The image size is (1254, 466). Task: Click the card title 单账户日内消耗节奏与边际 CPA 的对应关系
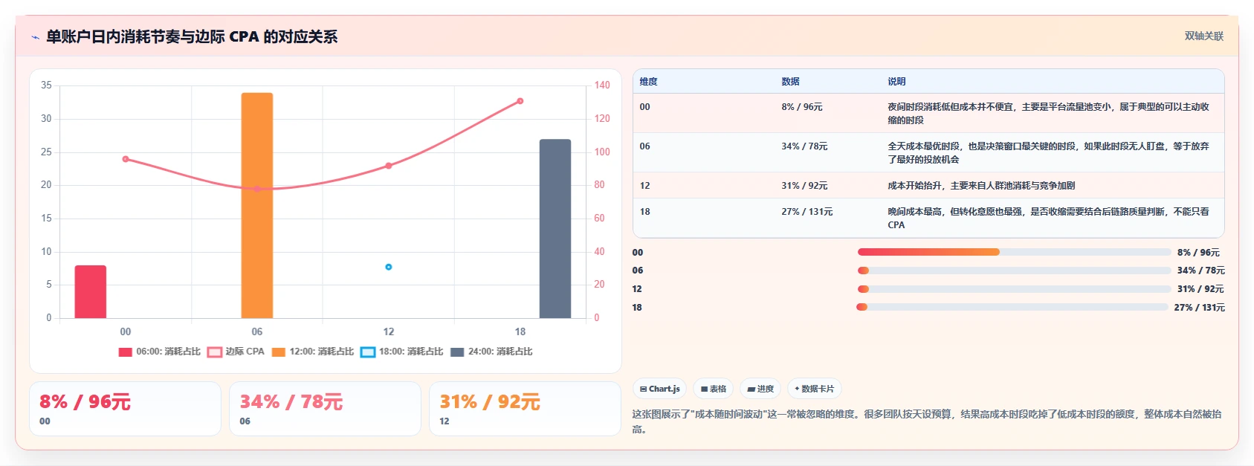pos(192,36)
